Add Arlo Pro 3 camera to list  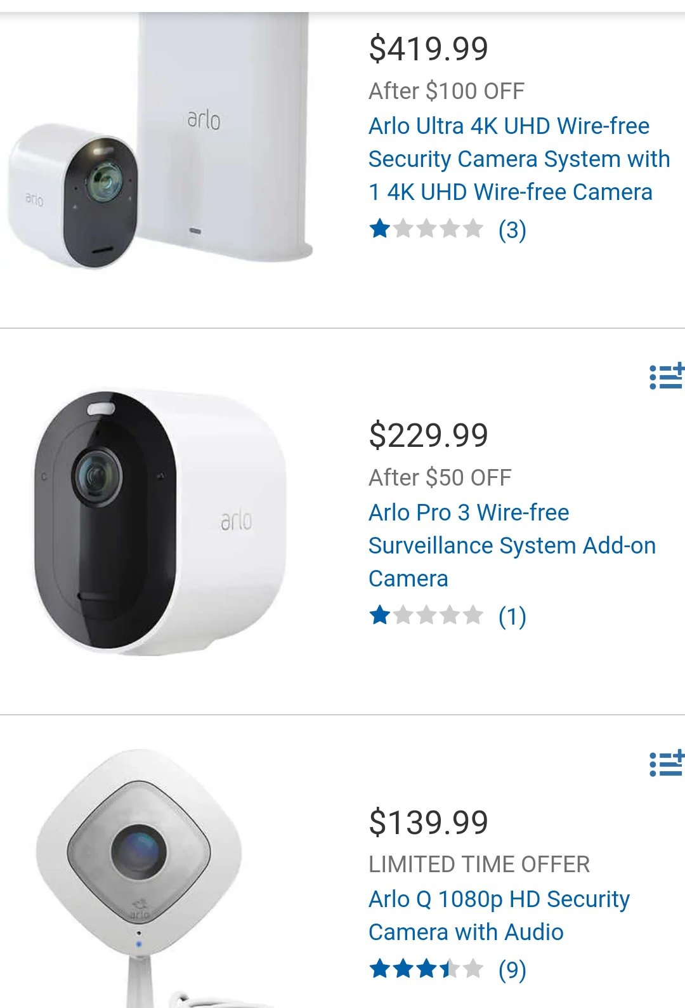pos(667,376)
